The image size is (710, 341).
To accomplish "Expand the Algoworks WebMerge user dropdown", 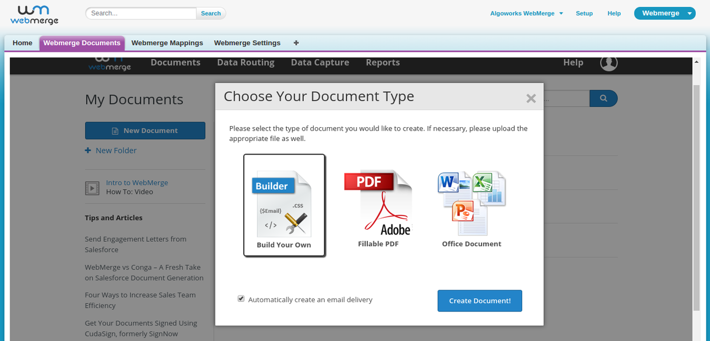I will point(527,13).
